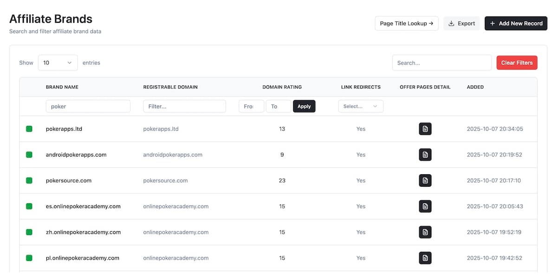Click inside the Search input field
The width and height of the screenshot is (557, 278).
point(441,62)
